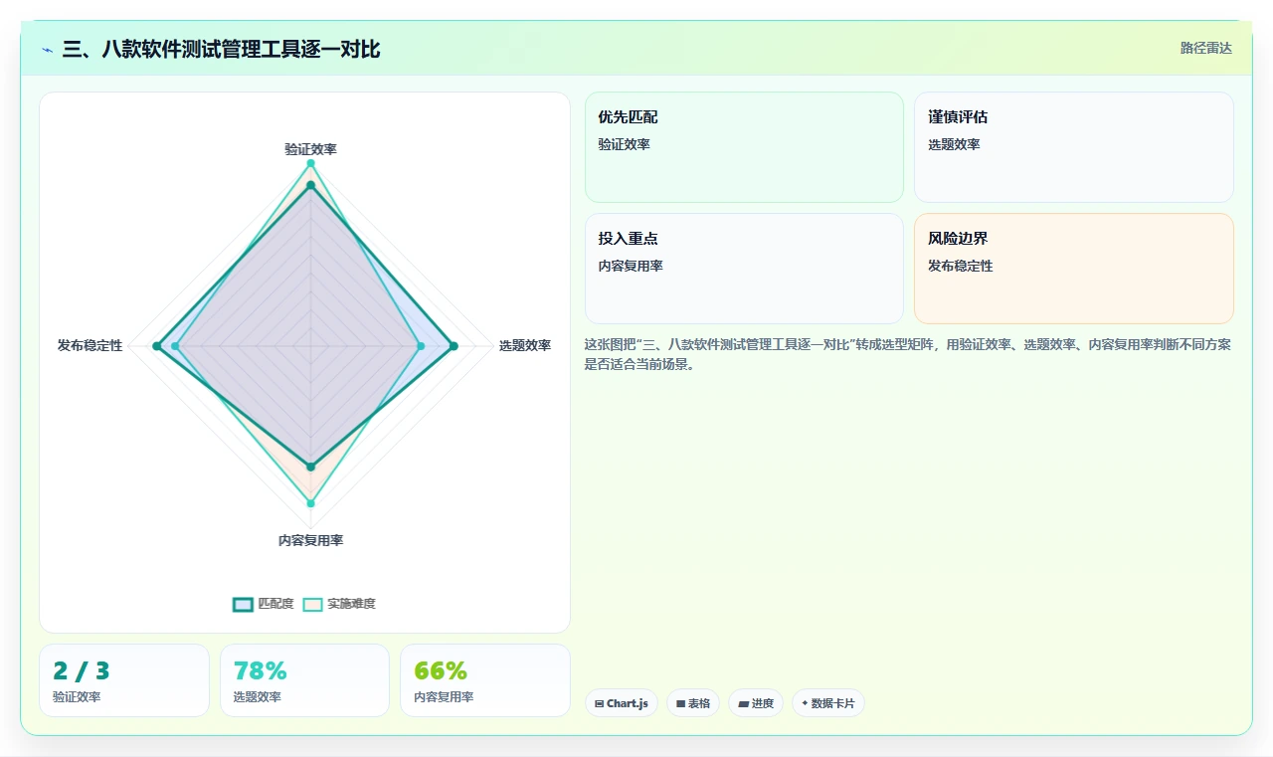
Task: Select the 进度 tag label
Action: (763, 703)
